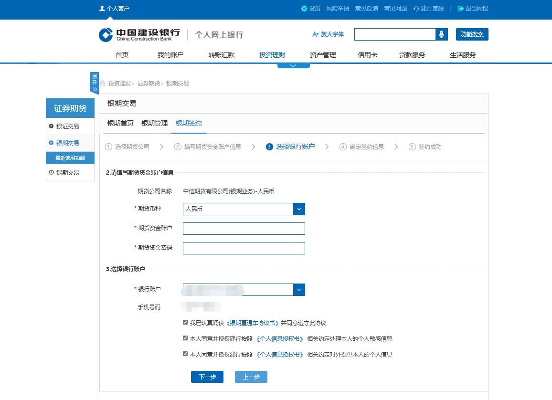552x400 pixels.
Task: Open the 信用卡 menu
Action: click(x=367, y=55)
